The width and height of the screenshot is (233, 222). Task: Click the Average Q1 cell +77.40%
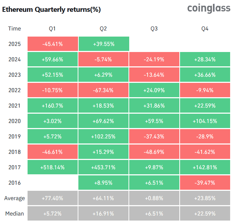pos(52,198)
